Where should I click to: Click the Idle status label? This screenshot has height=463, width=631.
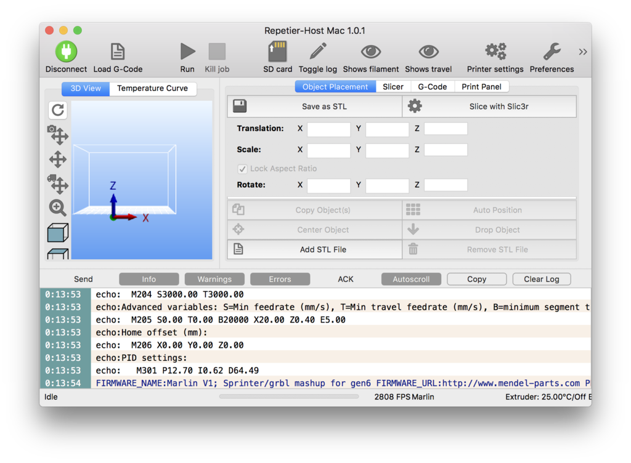(51, 397)
